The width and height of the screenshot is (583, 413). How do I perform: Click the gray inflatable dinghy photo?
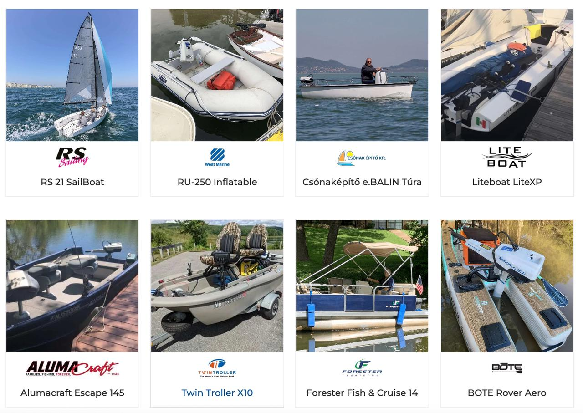point(217,75)
